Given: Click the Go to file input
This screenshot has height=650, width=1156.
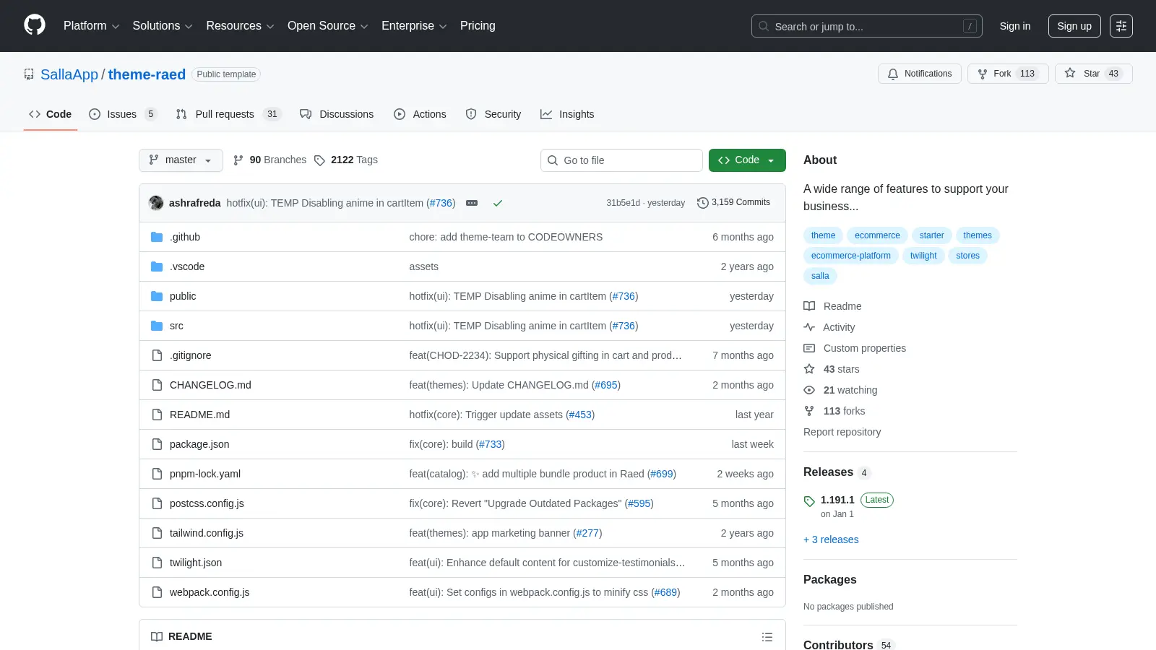Looking at the screenshot, I should coord(621,160).
